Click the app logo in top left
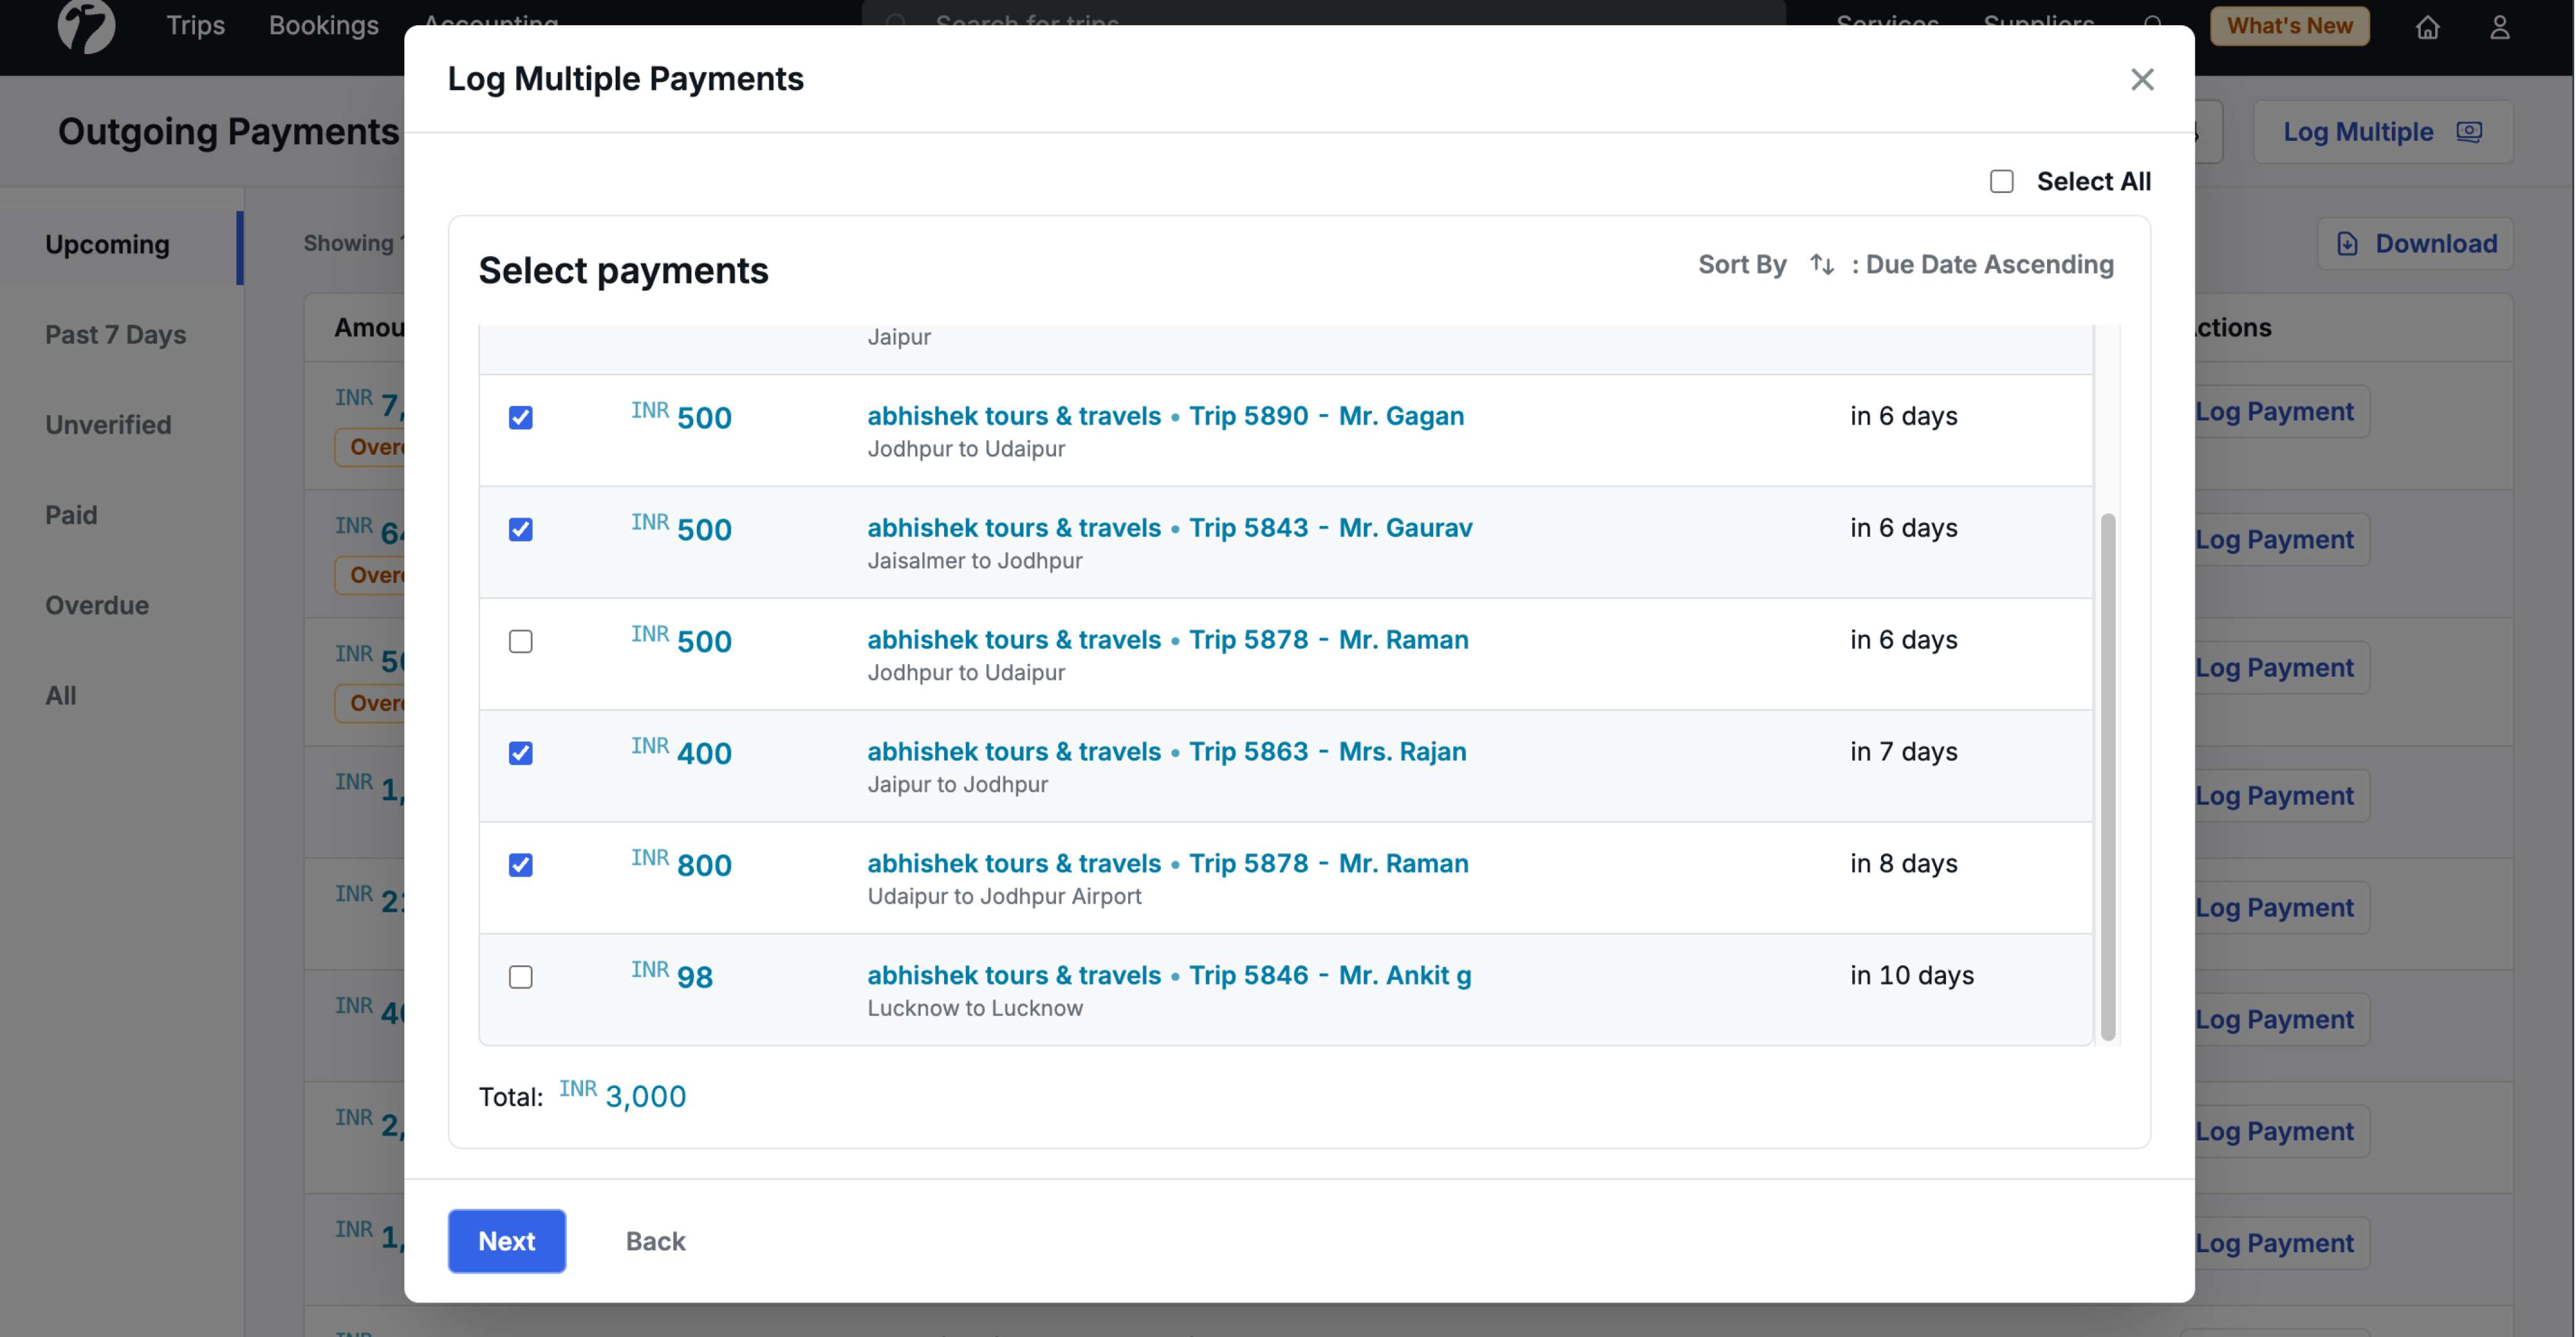 tap(86, 26)
